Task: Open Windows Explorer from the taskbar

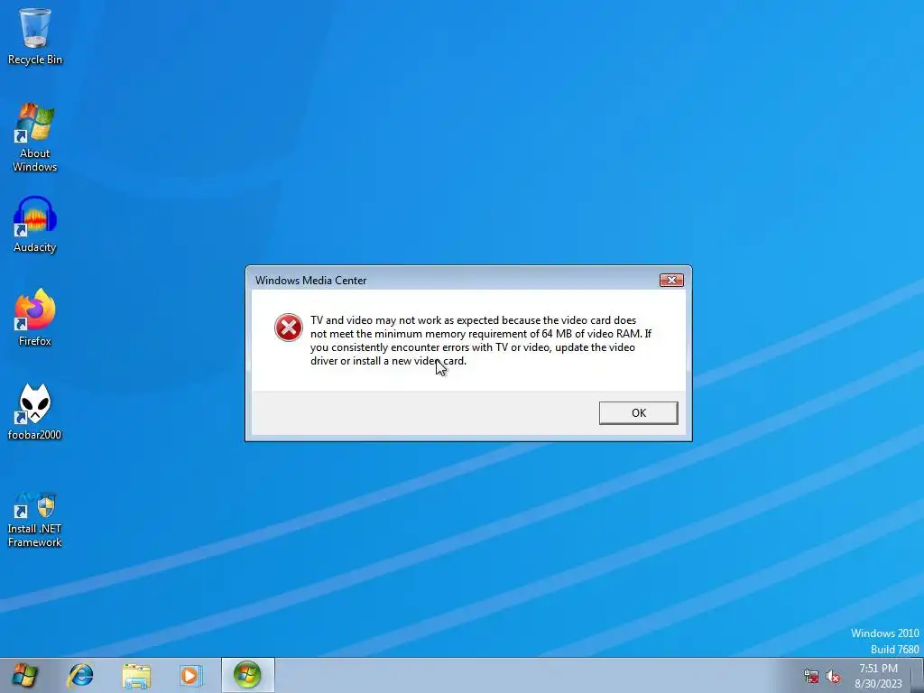Action: (136, 675)
